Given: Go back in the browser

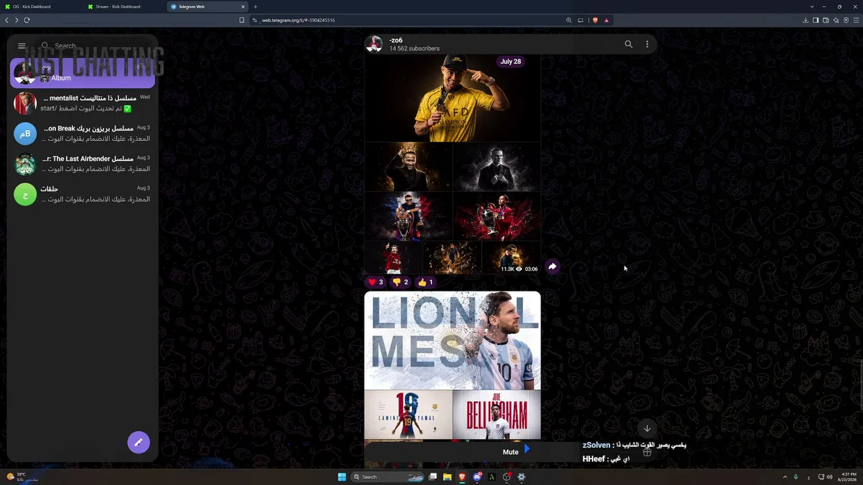Looking at the screenshot, I should coord(7,20).
